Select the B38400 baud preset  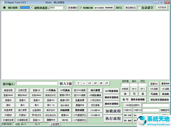[x=109, y=8]
